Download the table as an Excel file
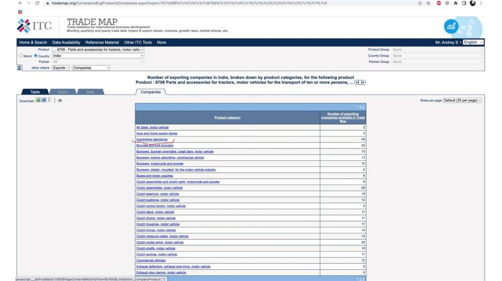Viewport: 502px width, 281px height. pos(38,100)
